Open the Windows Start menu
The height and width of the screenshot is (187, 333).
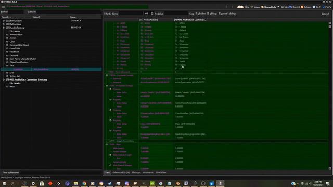[4, 183]
